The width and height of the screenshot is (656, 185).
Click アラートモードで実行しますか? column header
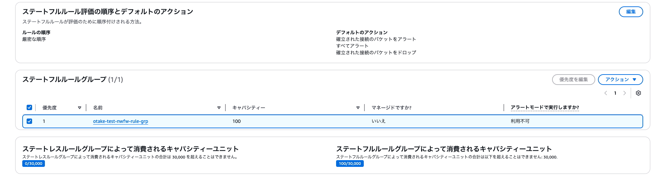pos(545,107)
